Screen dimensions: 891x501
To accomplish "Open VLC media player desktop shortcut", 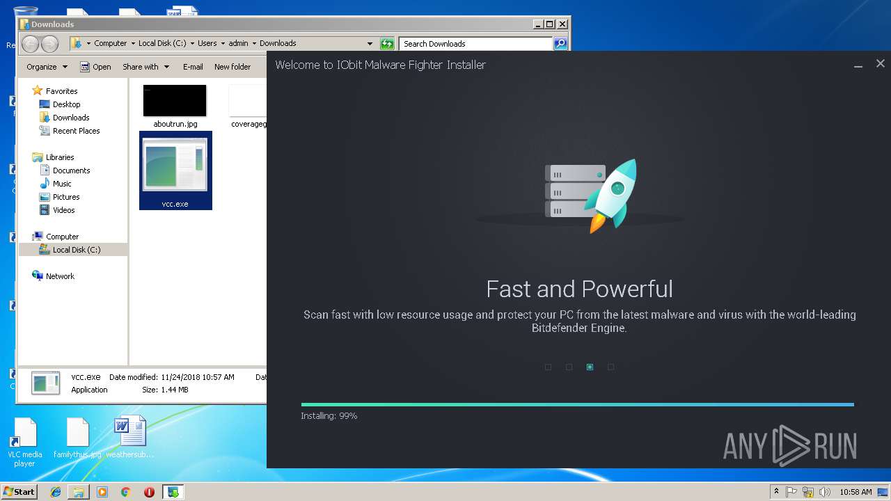I will [x=25, y=443].
